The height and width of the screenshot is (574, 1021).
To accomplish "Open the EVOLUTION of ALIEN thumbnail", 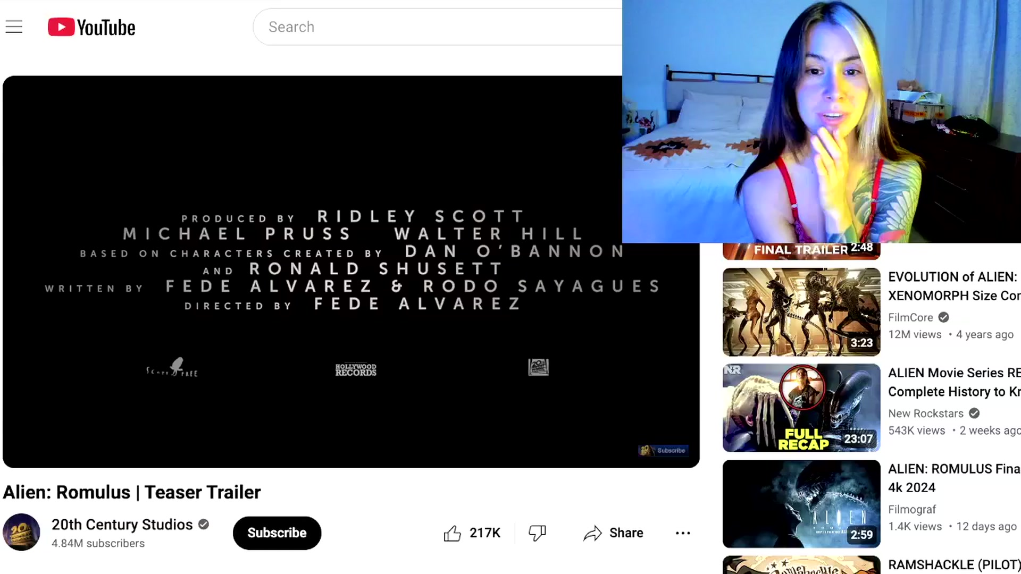I will coord(801,312).
